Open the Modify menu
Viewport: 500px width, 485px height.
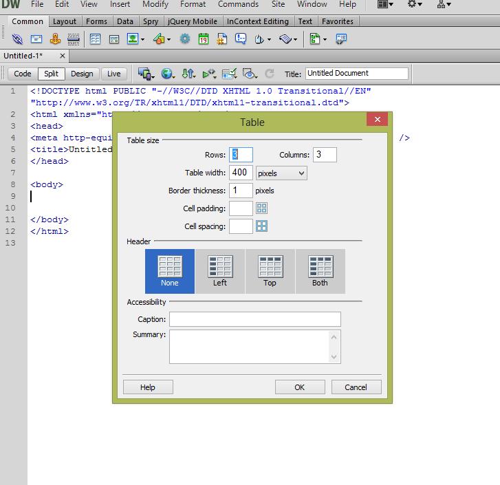tap(155, 4)
